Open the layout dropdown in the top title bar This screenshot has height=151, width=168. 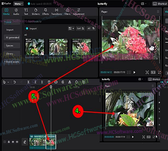pyautogui.click(x=144, y=4)
